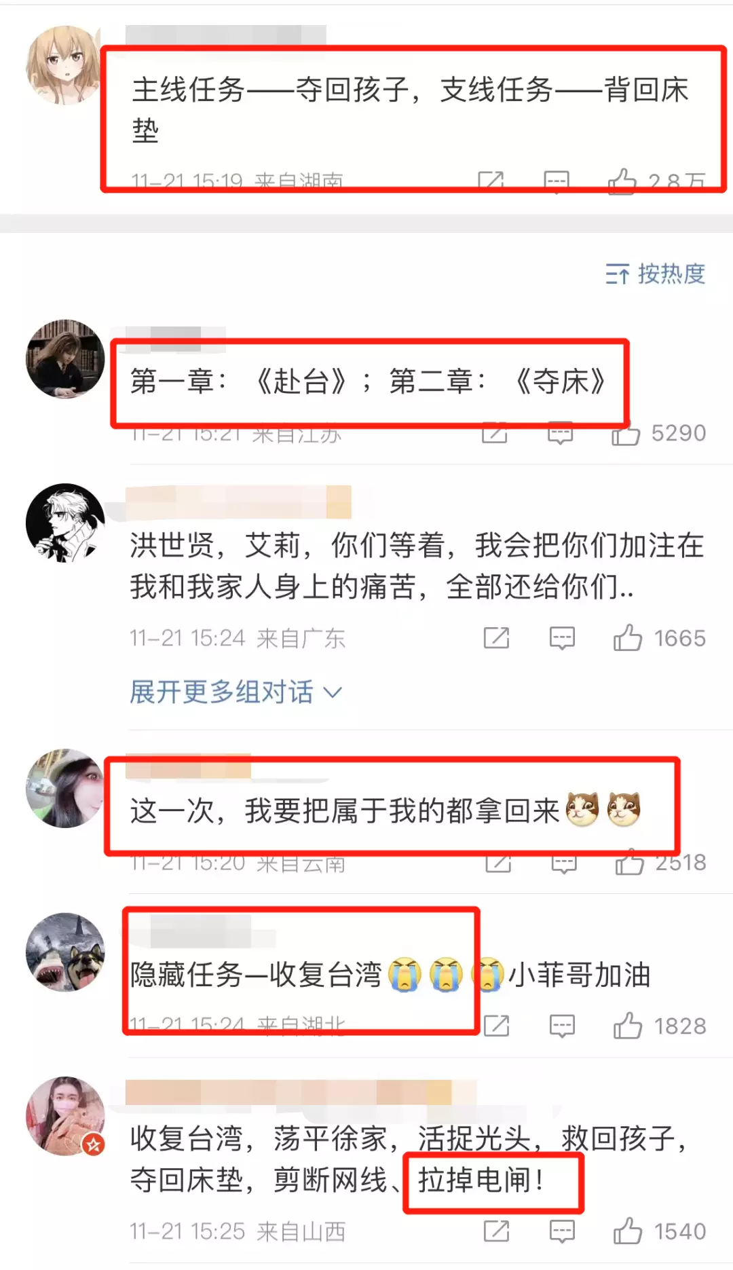This screenshot has width=733, height=1270.
Task: Like the comment with 5290 likes
Action: tap(626, 433)
